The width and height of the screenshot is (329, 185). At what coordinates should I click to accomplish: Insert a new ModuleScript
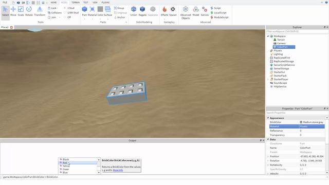click(220, 17)
